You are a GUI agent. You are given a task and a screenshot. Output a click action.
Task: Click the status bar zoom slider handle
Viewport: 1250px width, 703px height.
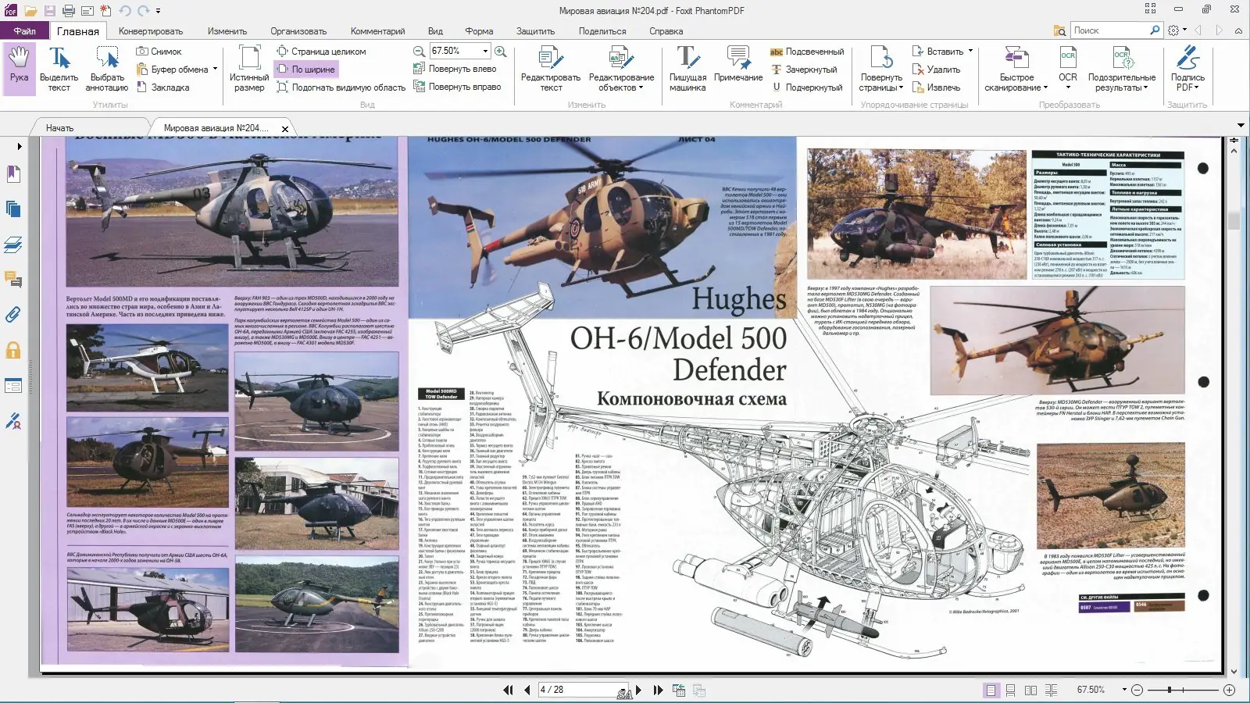pyautogui.click(x=1170, y=691)
